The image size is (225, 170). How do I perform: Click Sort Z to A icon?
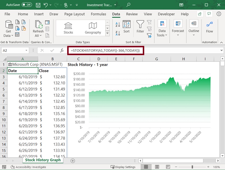pyautogui.click(x=118, y=33)
